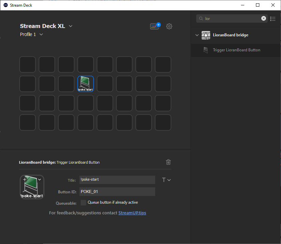
Task: Select the !poke-start key on the grid
Action: tap(85, 84)
